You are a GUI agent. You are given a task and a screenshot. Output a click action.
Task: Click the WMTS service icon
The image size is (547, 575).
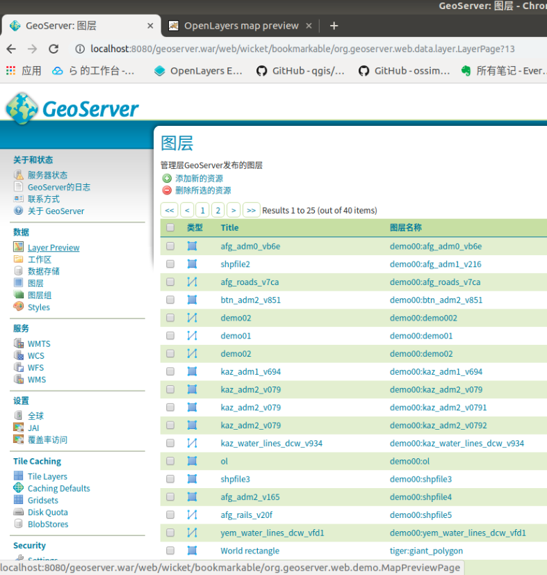click(19, 343)
